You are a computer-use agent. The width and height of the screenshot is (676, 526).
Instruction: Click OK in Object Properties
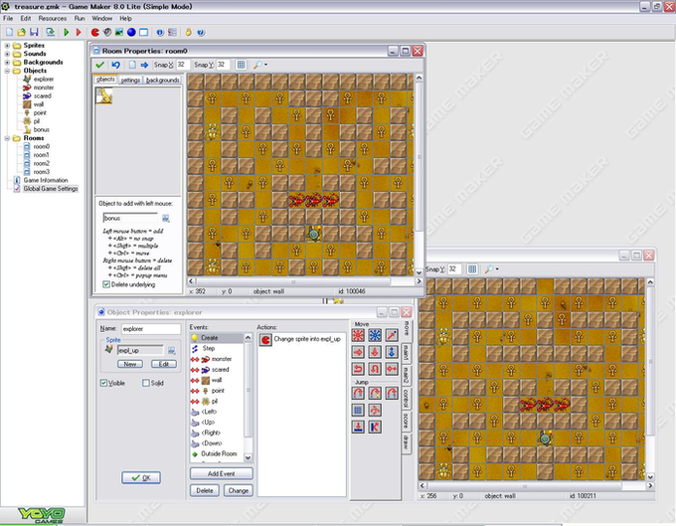[x=141, y=477]
